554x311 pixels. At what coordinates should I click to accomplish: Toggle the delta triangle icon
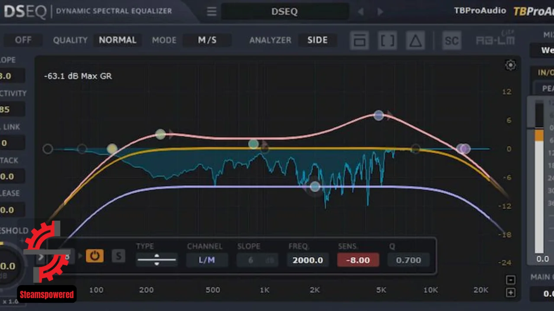[415, 41]
